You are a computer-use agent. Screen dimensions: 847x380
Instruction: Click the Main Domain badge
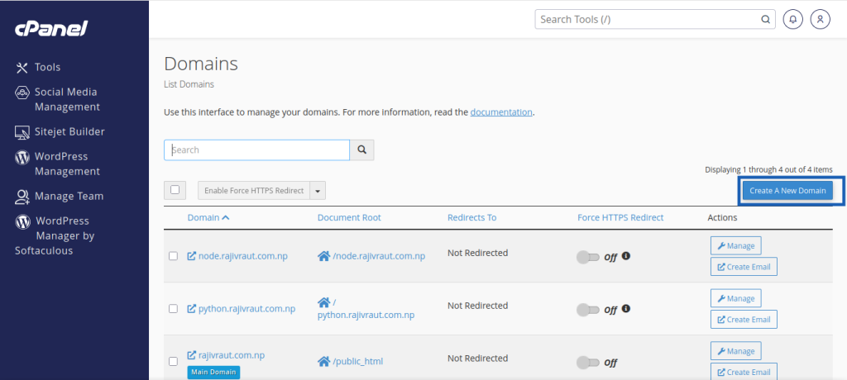pos(214,372)
